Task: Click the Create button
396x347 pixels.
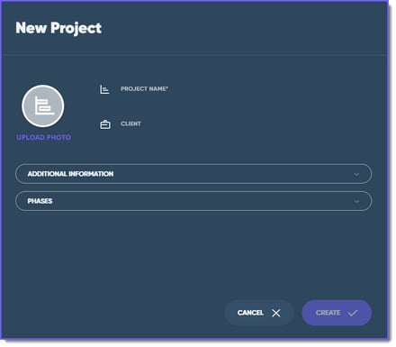Action: (x=337, y=313)
